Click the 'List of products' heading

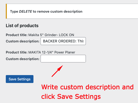coord(22,26)
